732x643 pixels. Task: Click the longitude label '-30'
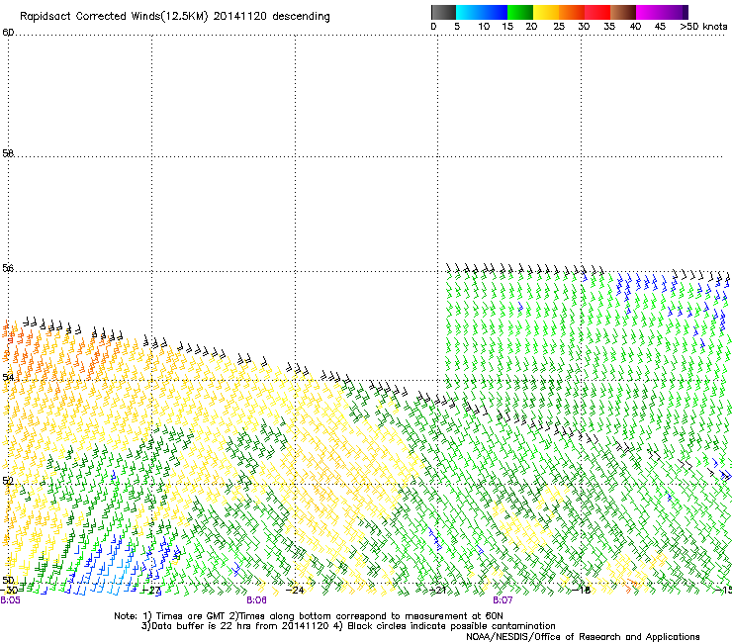point(8,591)
